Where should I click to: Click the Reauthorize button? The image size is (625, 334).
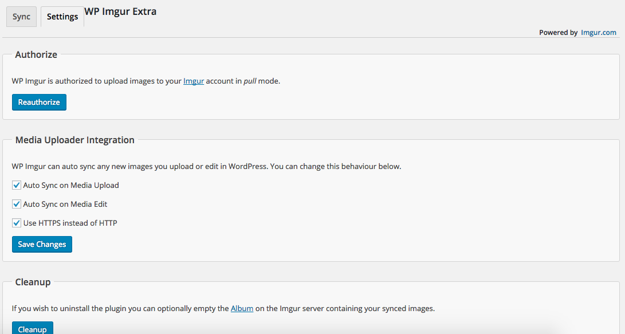(x=39, y=102)
